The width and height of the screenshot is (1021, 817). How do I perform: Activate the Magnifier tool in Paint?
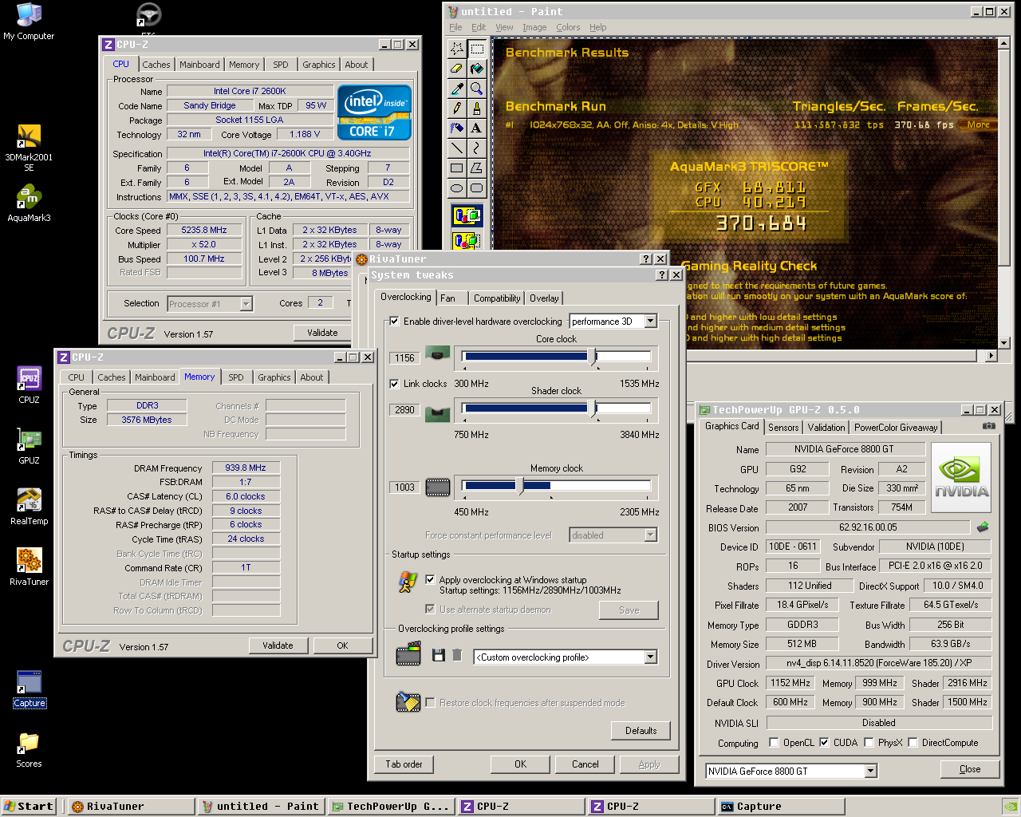(x=477, y=89)
